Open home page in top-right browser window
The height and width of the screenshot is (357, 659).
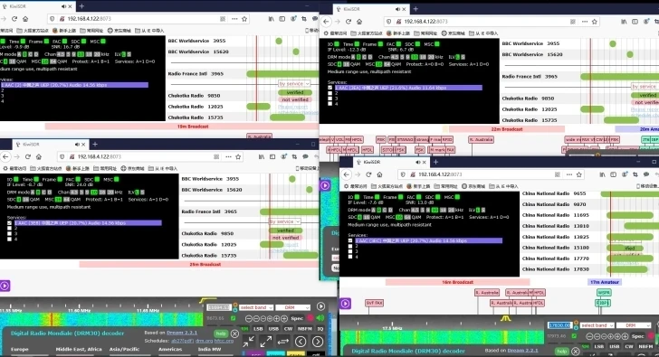coord(359,22)
